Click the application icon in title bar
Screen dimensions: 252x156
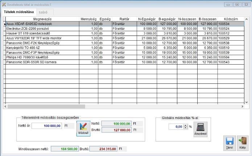[x=4, y=4]
